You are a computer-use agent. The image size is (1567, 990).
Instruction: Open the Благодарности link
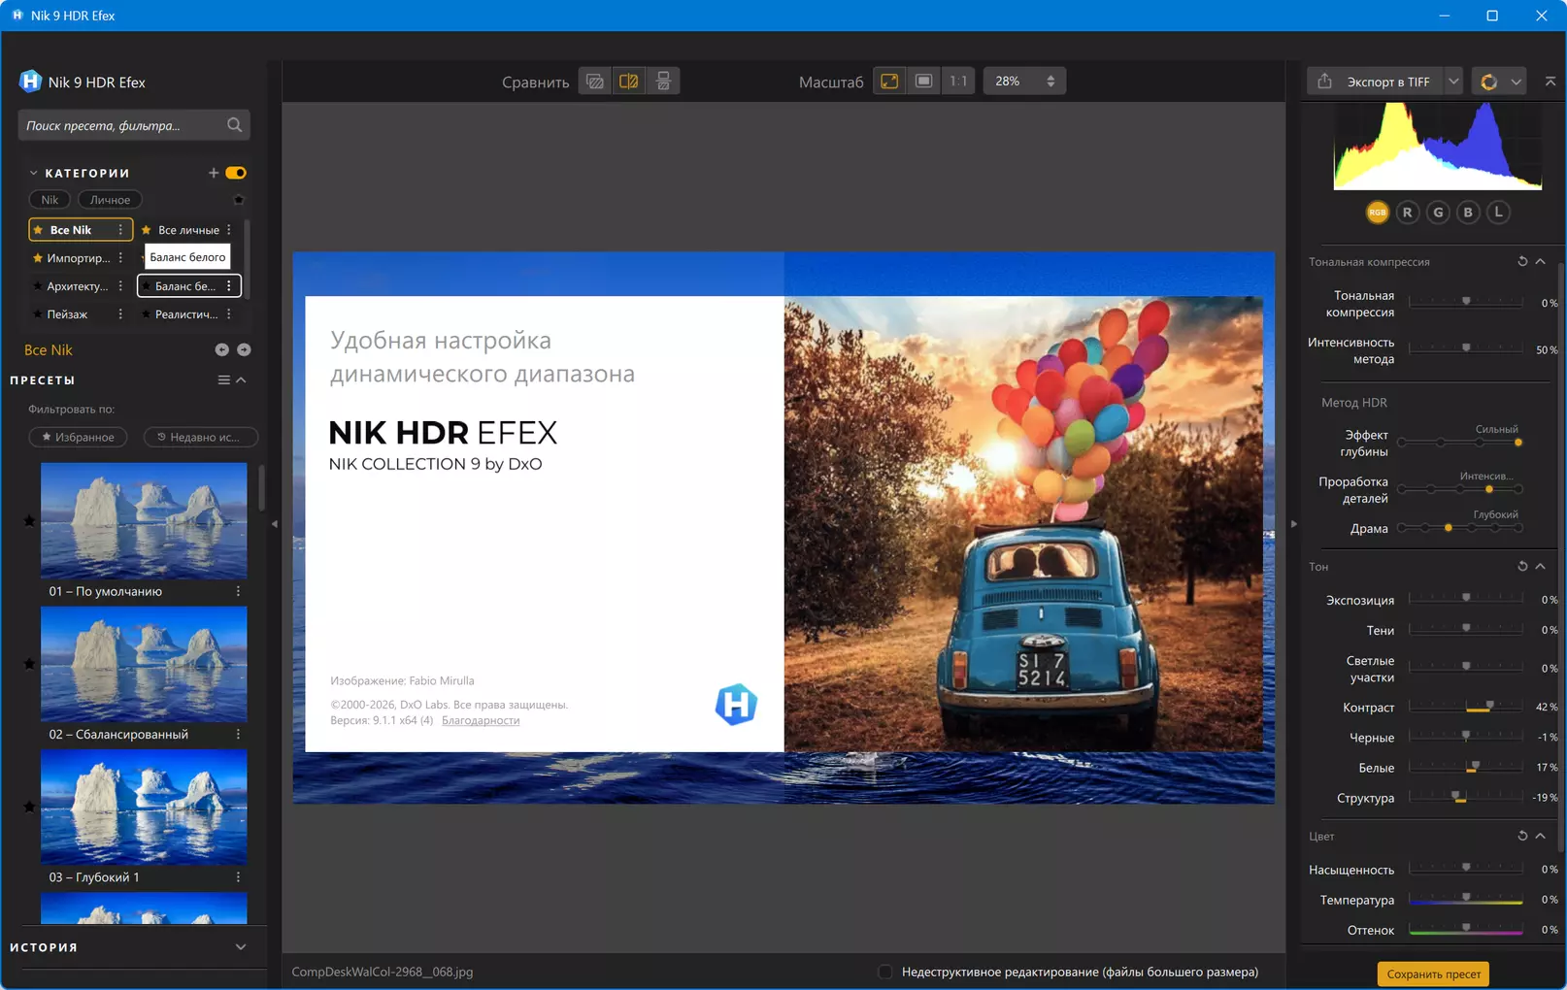tap(481, 720)
